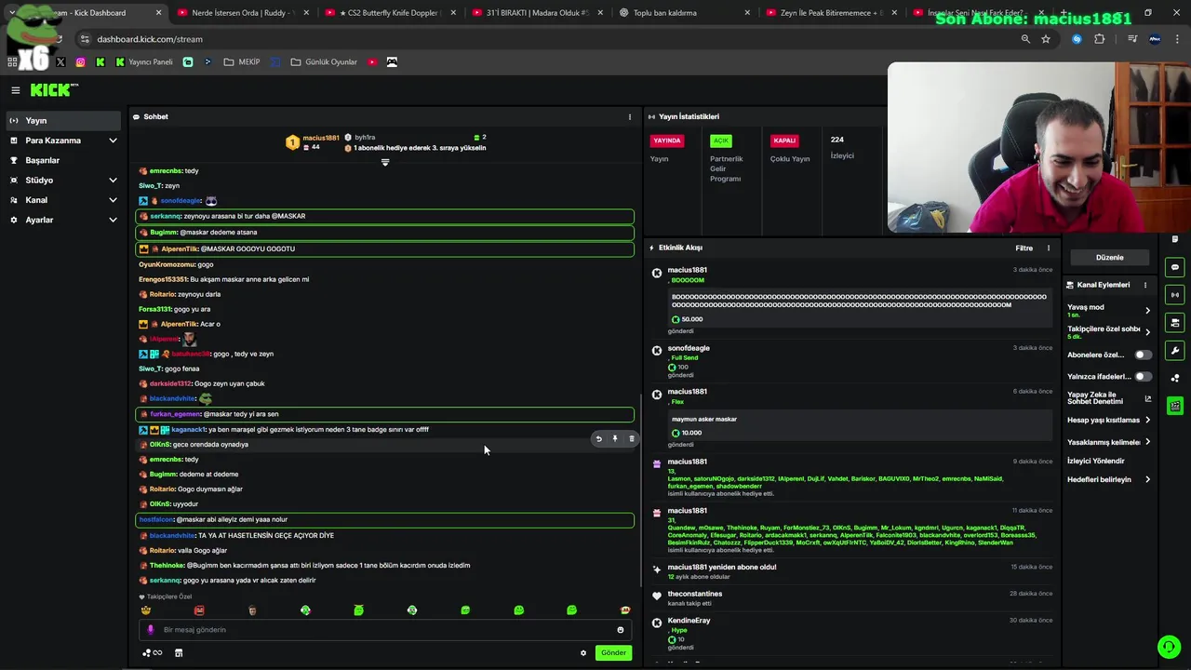The width and height of the screenshot is (1191, 670).
Task: Click the message input field
Action: (384, 630)
